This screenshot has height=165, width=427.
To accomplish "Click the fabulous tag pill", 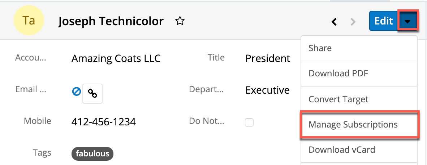I will [92, 153].
